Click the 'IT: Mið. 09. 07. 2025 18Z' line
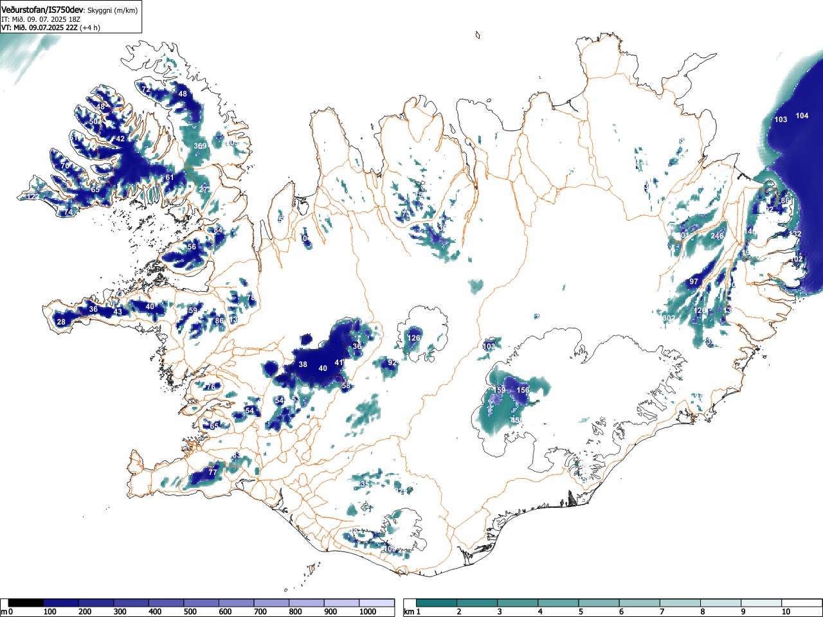The width and height of the screenshot is (823, 617). pos(41,19)
